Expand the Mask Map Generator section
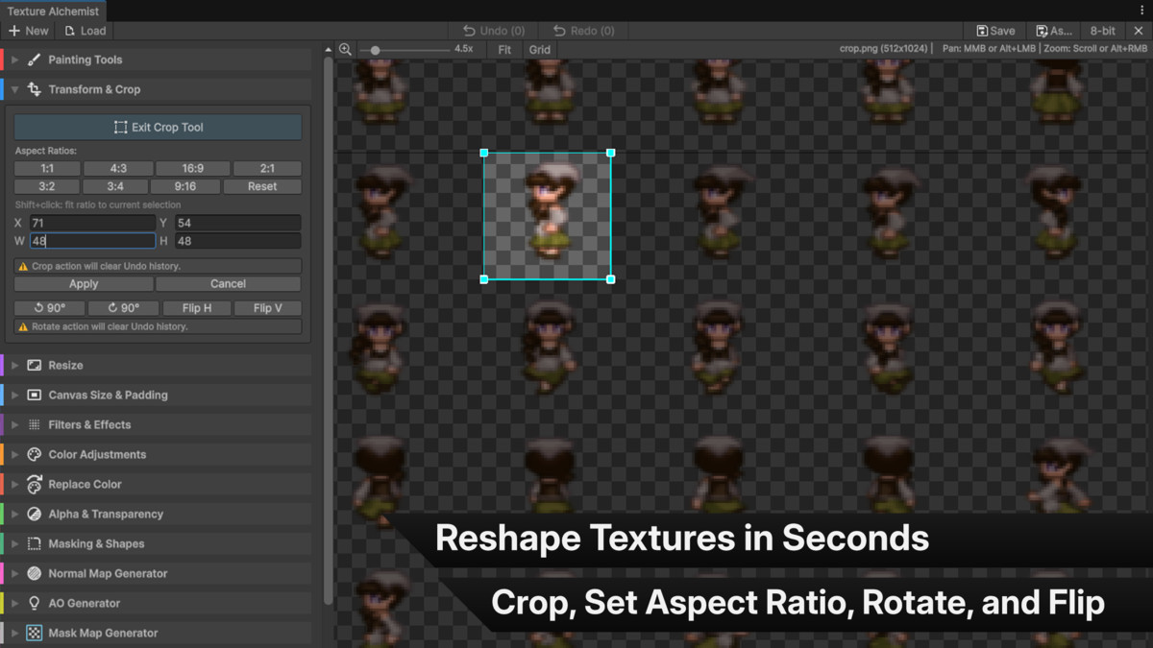Screen dimensions: 1153x648 tap(14, 634)
